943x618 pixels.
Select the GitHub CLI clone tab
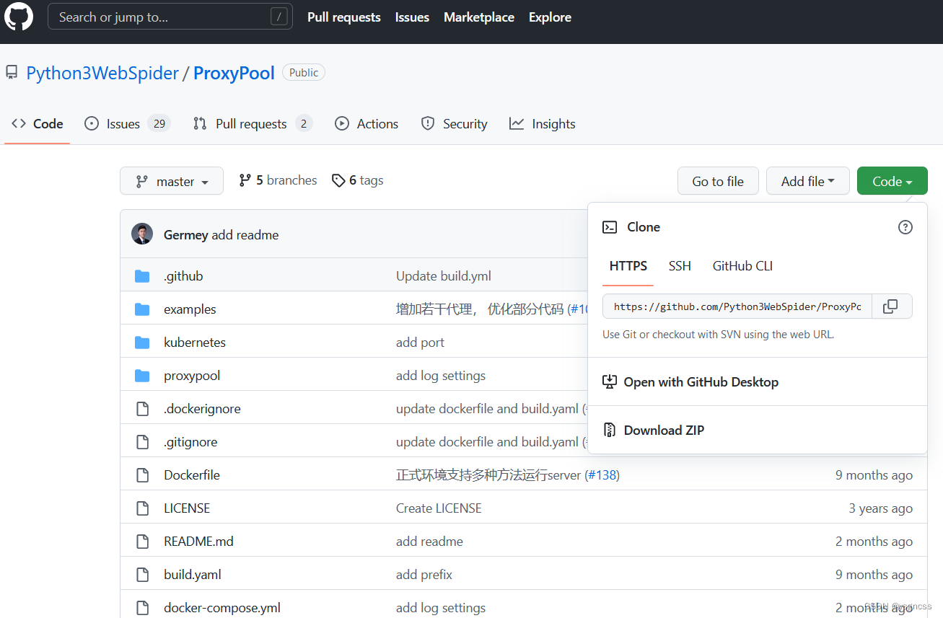click(x=742, y=266)
